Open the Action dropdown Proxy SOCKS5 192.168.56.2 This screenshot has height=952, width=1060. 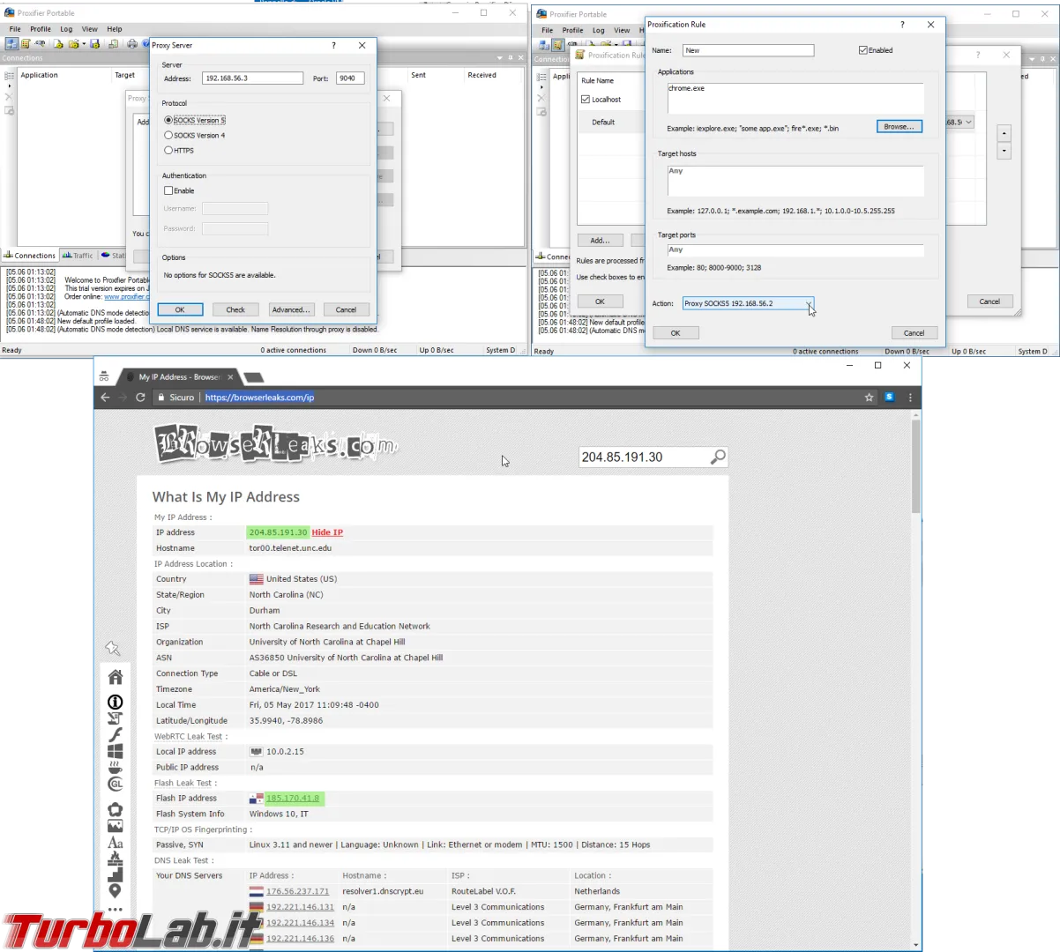(748, 303)
